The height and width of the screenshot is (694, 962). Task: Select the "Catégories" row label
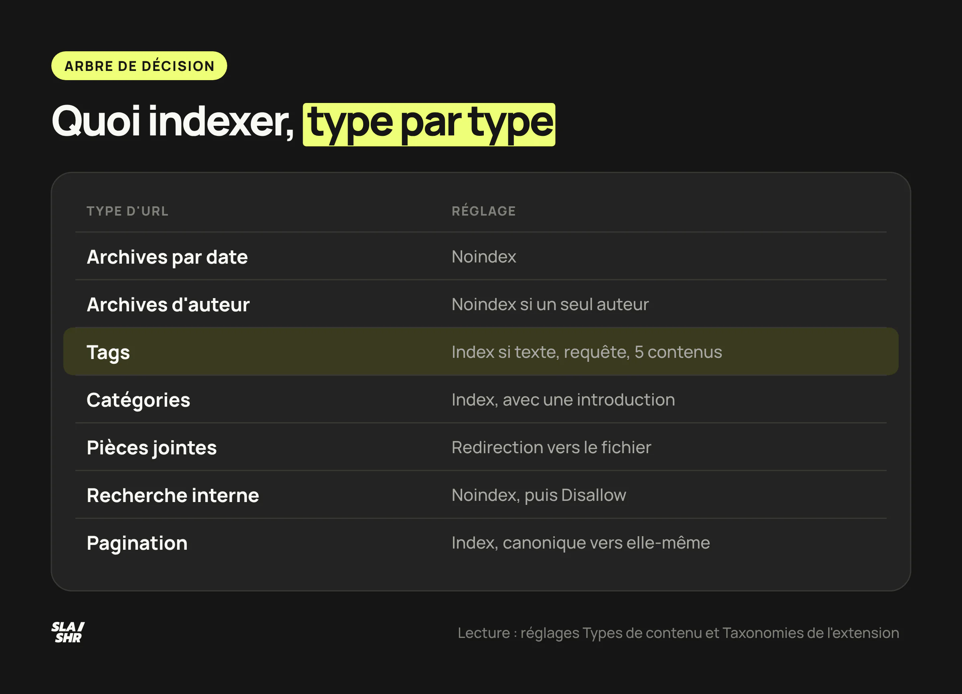tap(138, 400)
